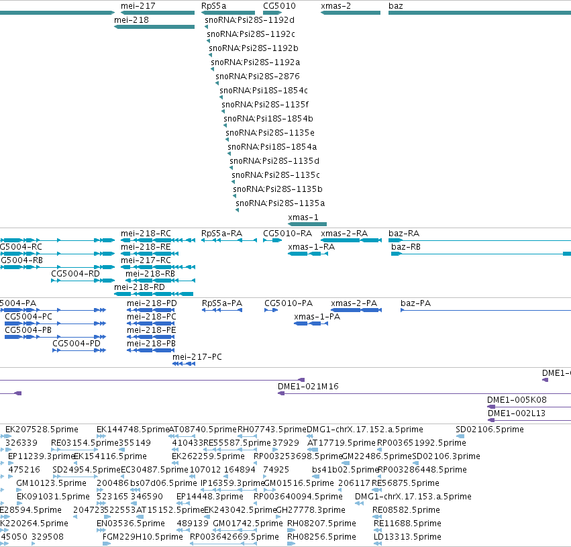
Task: Select snoRNA:Psi18S-1854a label
Action: [x=272, y=147]
